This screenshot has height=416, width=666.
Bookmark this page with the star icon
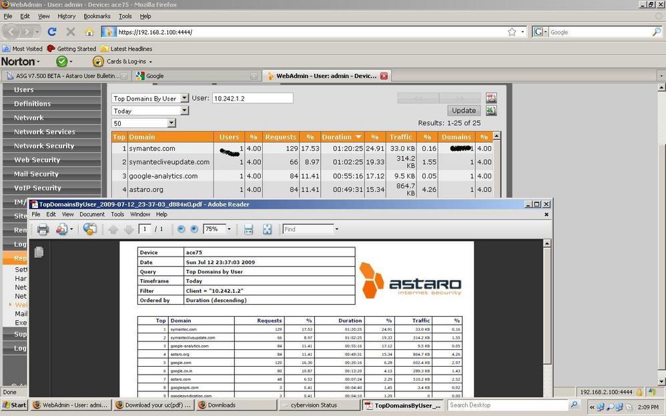click(512, 32)
